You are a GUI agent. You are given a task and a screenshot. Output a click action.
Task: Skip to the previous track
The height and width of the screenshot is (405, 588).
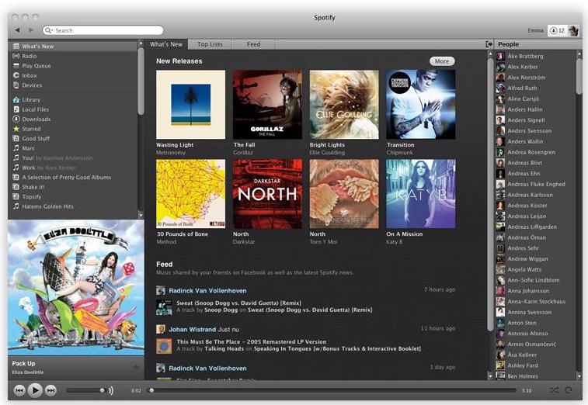[x=19, y=390]
